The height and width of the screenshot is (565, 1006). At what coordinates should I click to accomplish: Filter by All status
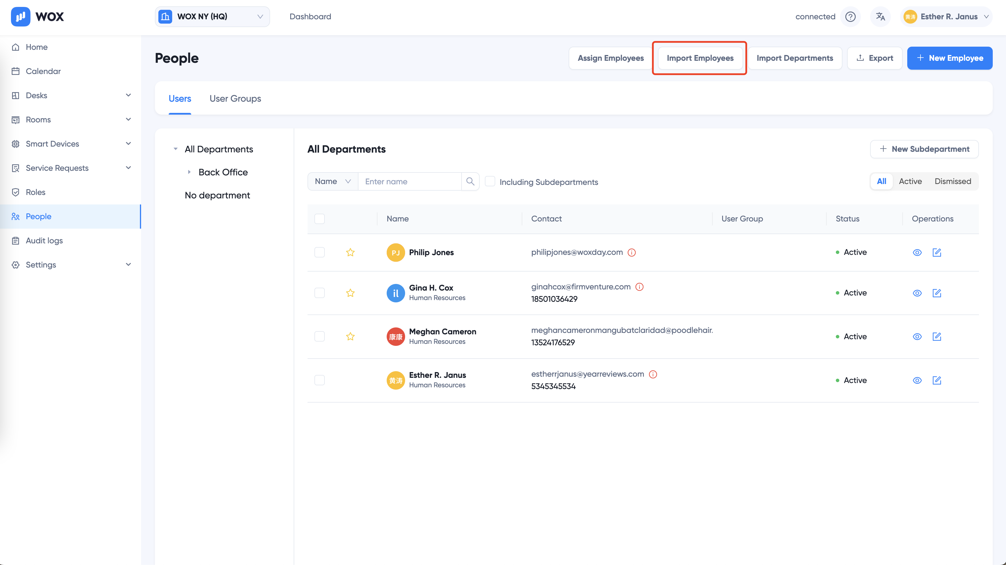[881, 181]
